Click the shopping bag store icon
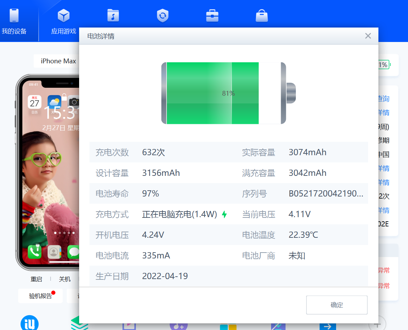The height and width of the screenshot is (330, 408). coord(262,16)
